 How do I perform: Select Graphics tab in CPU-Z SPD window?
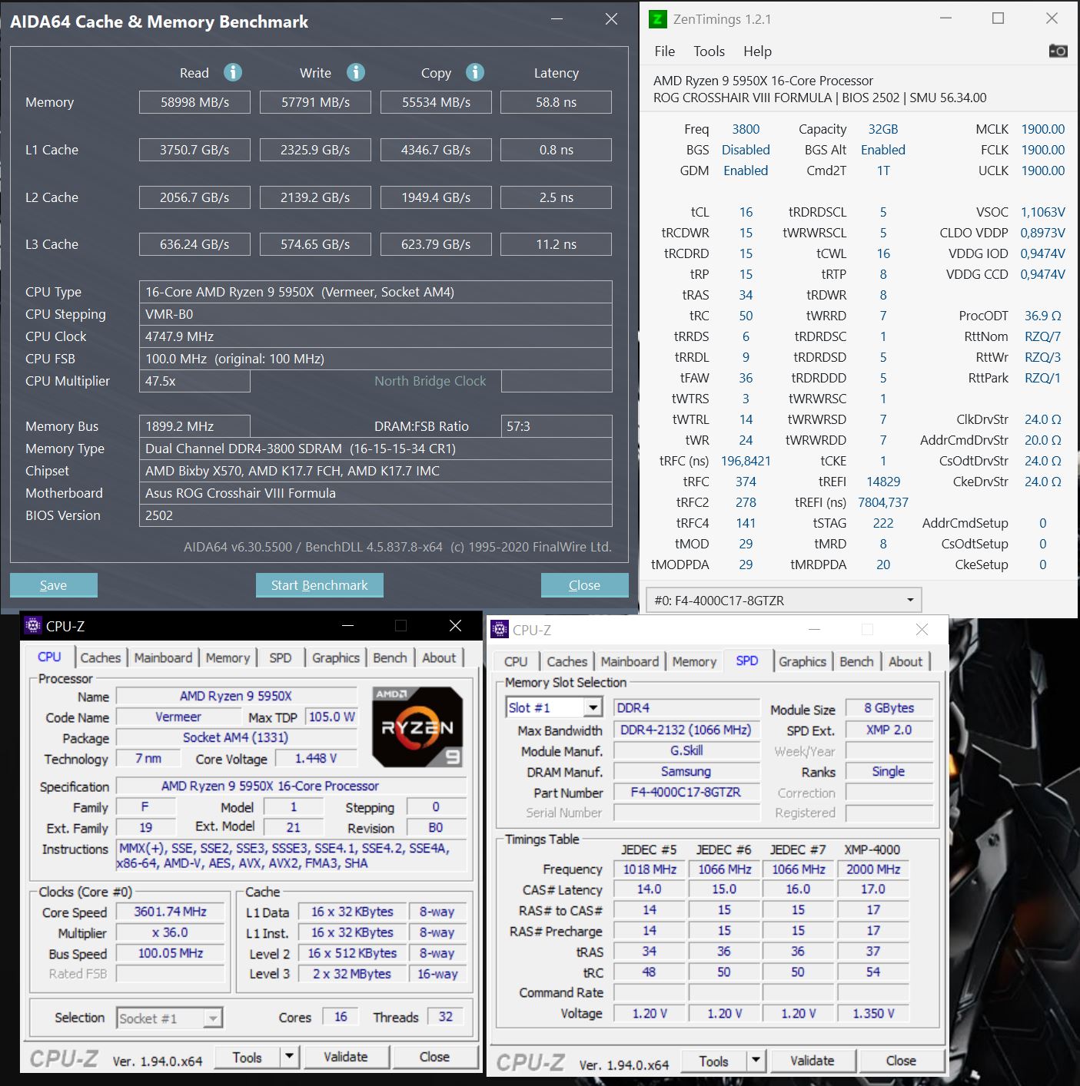point(803,661)
